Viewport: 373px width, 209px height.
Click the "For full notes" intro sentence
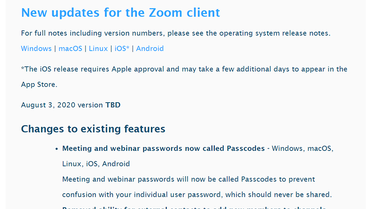point(93,33)
